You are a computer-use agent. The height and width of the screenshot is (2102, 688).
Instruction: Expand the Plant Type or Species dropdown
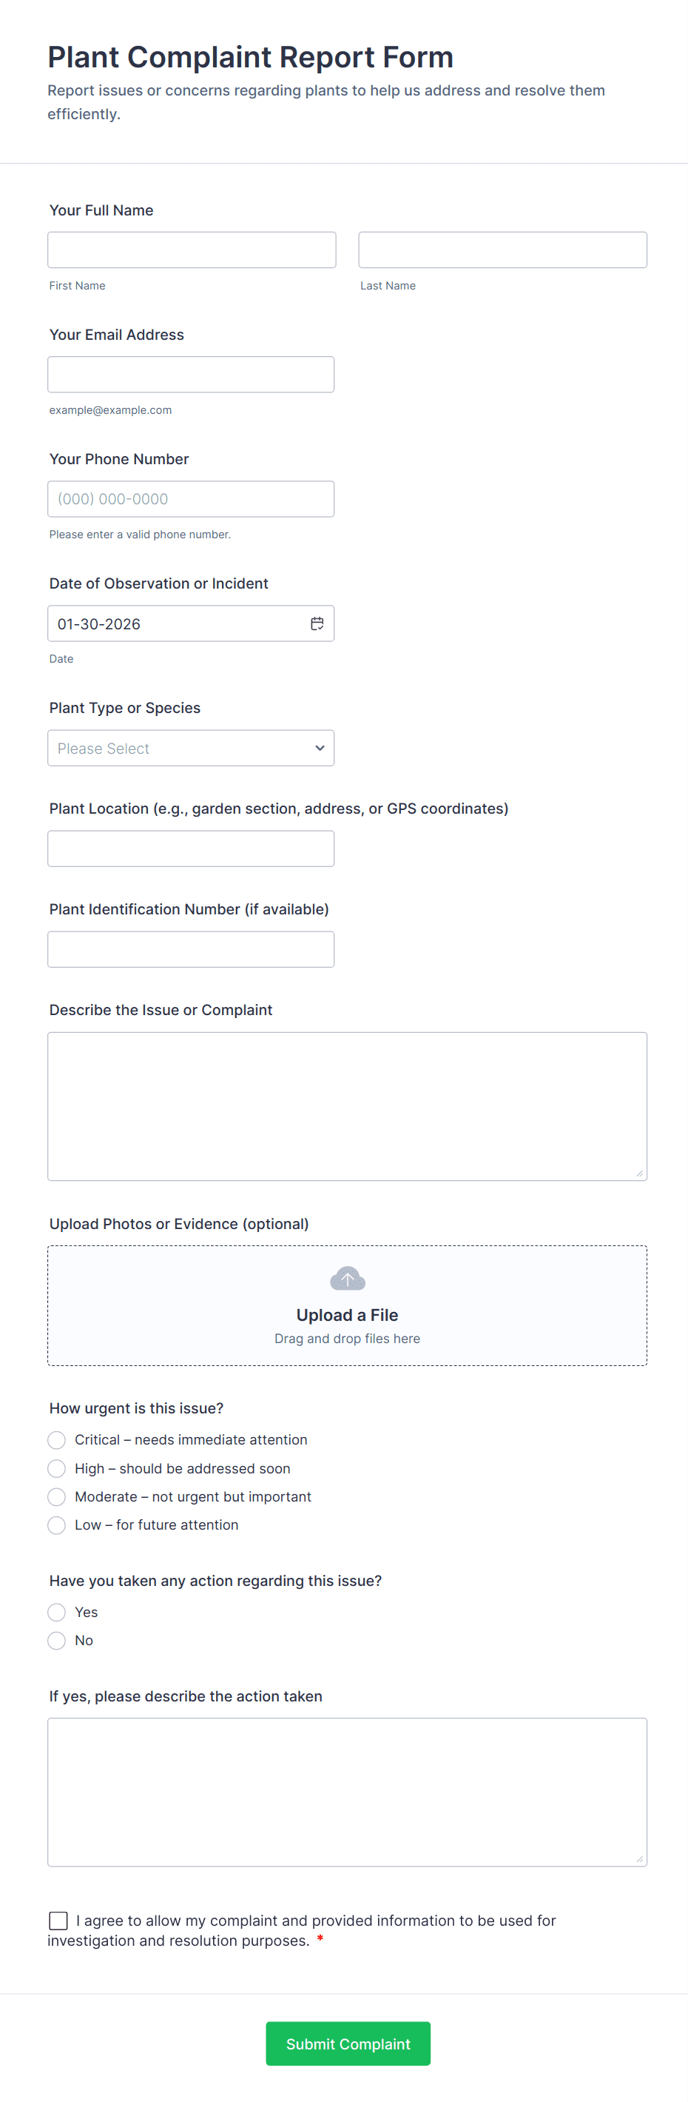[191, 749]
